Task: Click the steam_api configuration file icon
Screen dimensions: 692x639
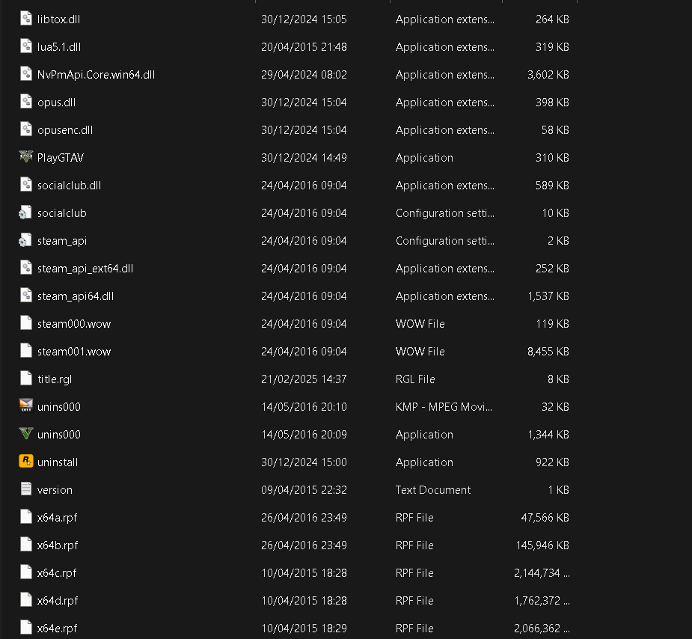Action: coord(26,240)
